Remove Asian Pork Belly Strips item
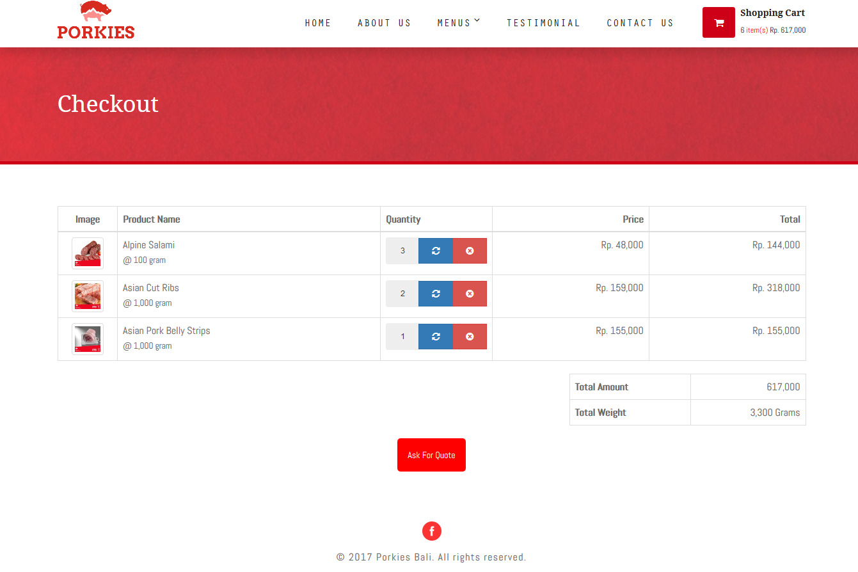The image size is (858, 572). pyautogui.click(x=470, y=337)
